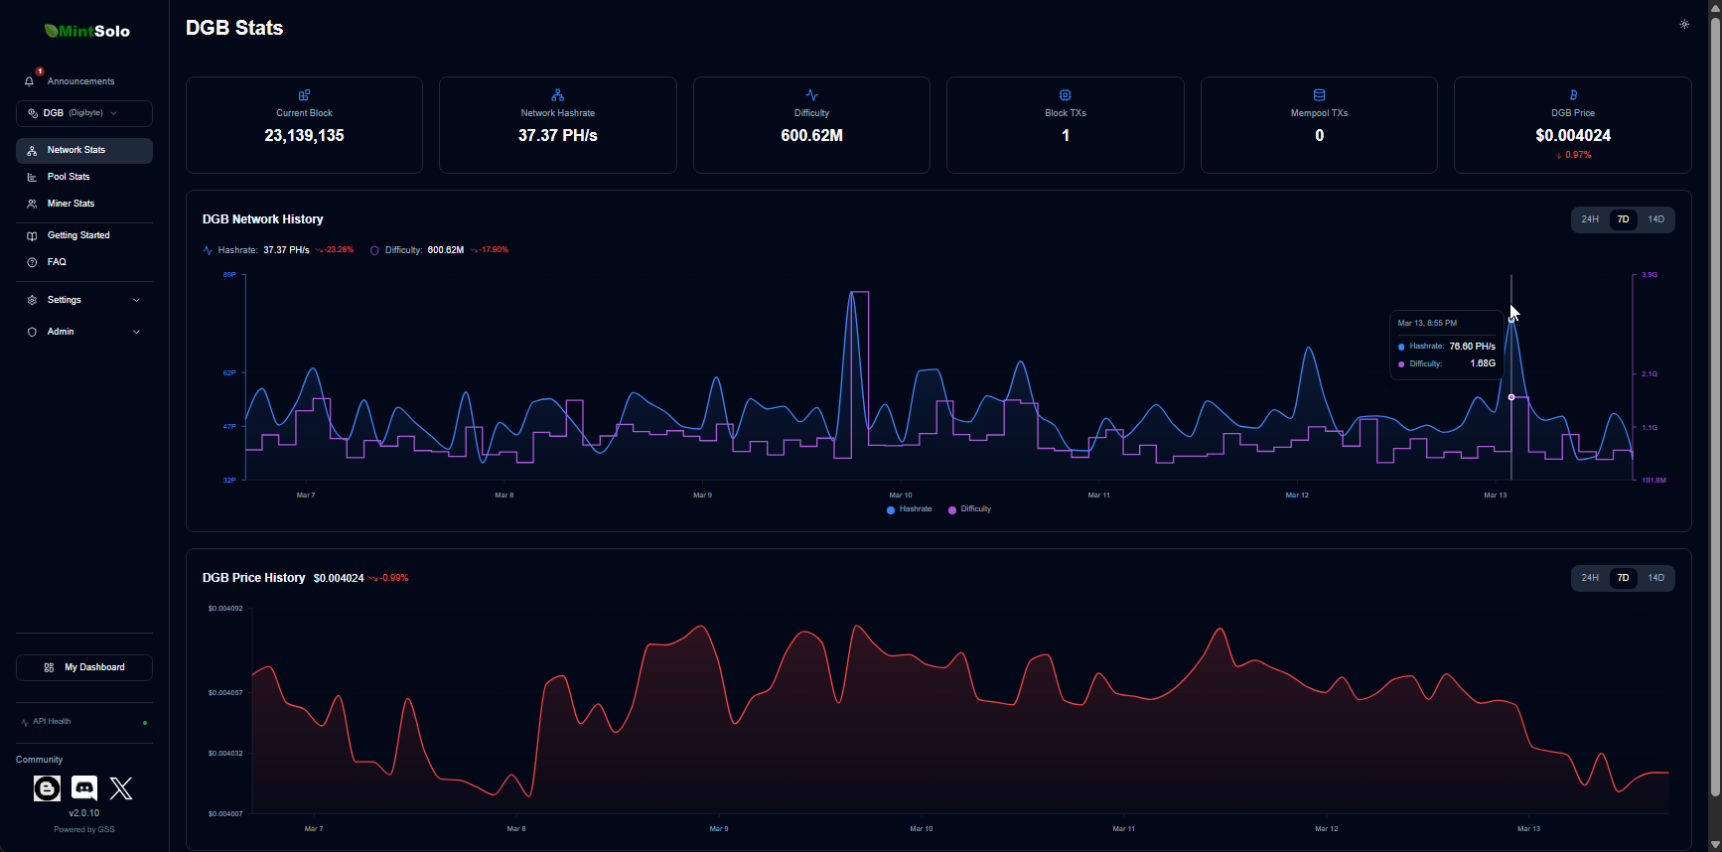Screen dimensions: 1722x852
Task: Click the DGB Price card icon
Action: pyautogui.click(x=1573, y=95)
